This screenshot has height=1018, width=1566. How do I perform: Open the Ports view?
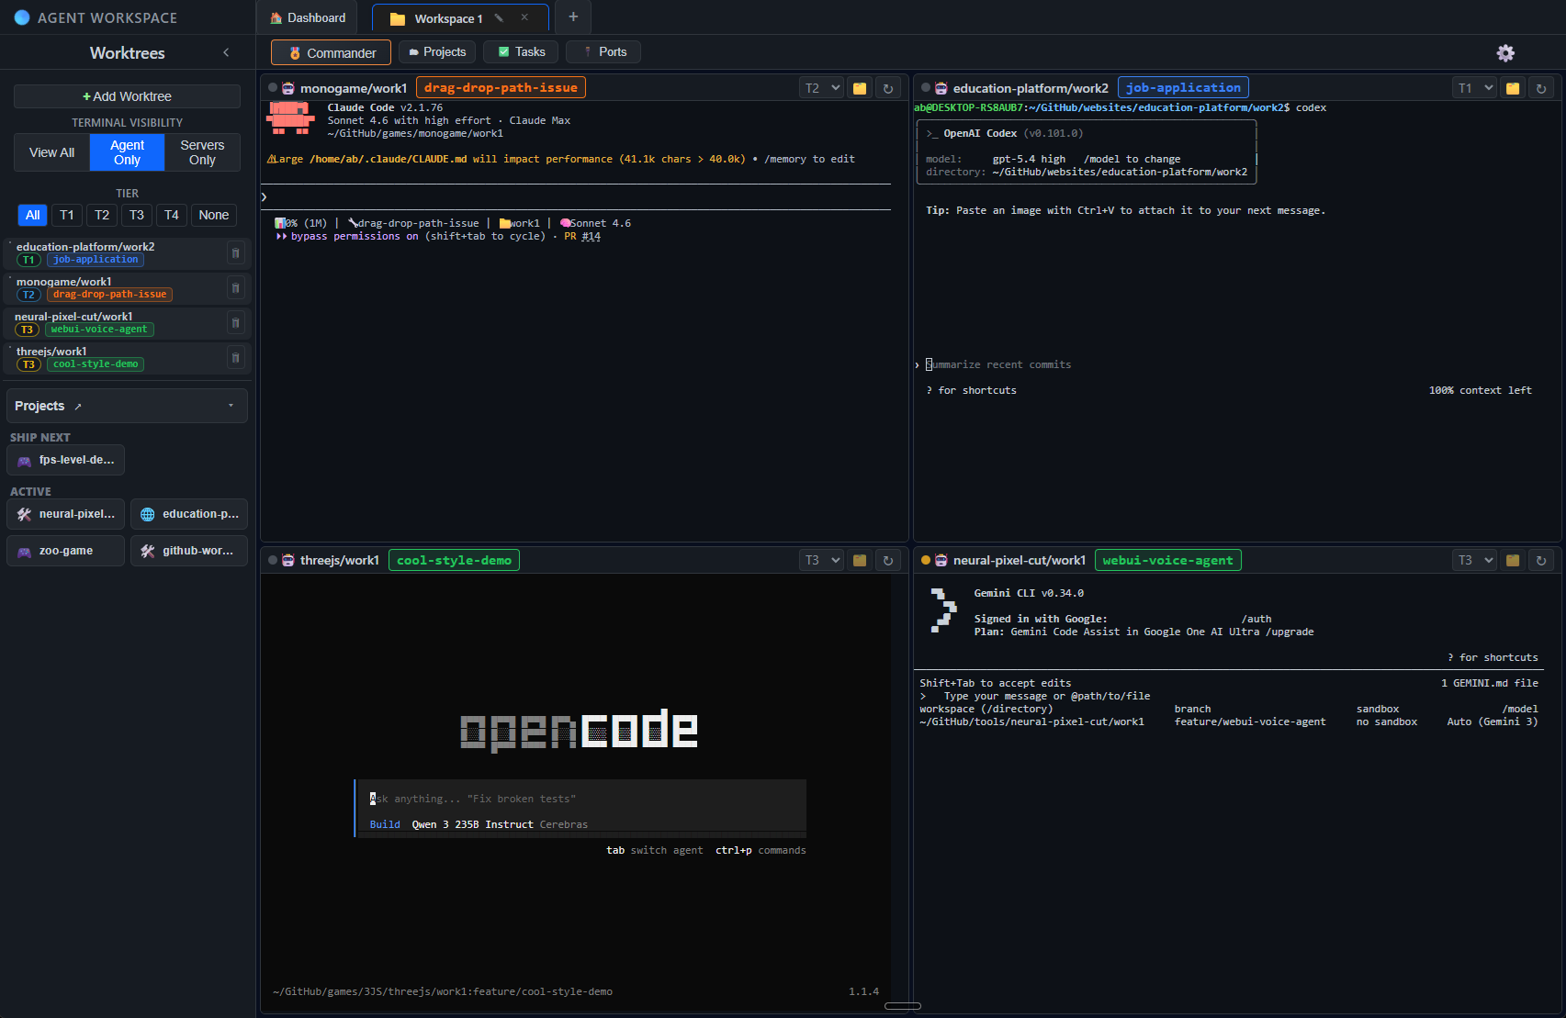603,51
